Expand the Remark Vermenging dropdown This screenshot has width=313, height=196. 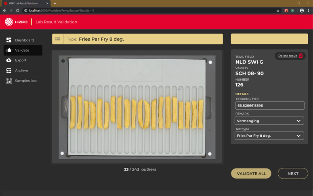point(269,121)
